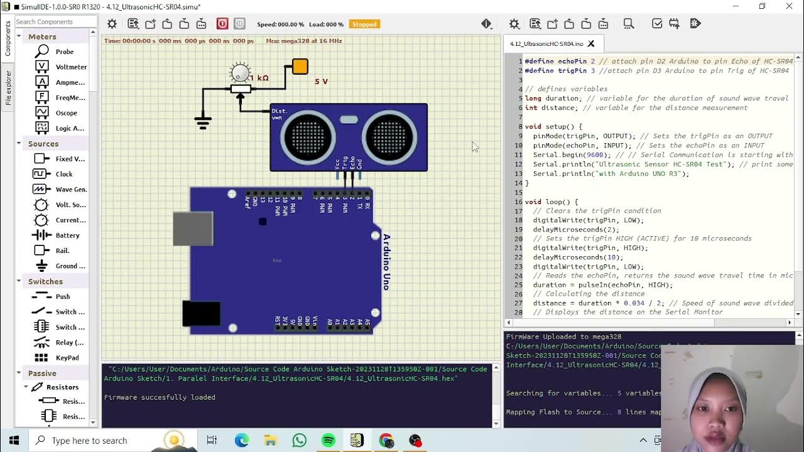The height and width of the screenshot is (452, 804).
Task: Start the debugger with the bug icon
Action: point(695,24)
